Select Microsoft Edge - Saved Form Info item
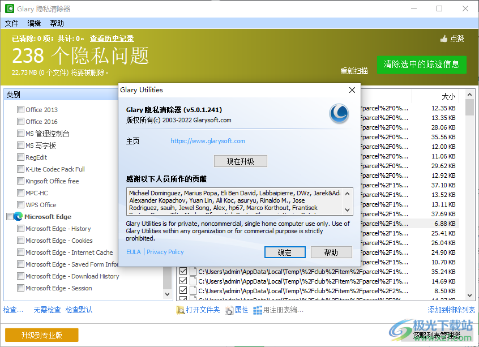The width and height of the screenshot is (479, 347). 72,264
